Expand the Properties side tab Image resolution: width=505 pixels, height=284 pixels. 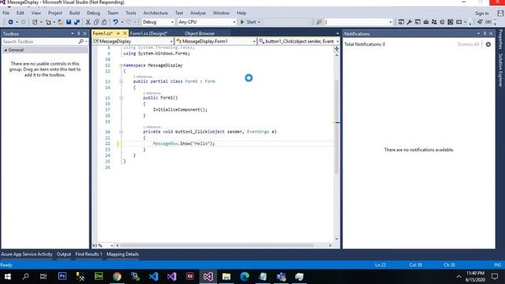500,39
